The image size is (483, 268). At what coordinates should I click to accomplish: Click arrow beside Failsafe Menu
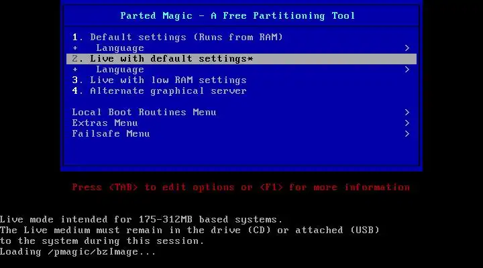tap(407, 134)
